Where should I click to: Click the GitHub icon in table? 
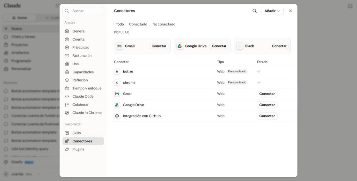(x=117, y=116)
